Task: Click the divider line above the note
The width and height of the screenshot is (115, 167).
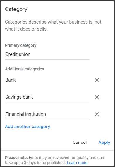Action: [x=57, y=151]
